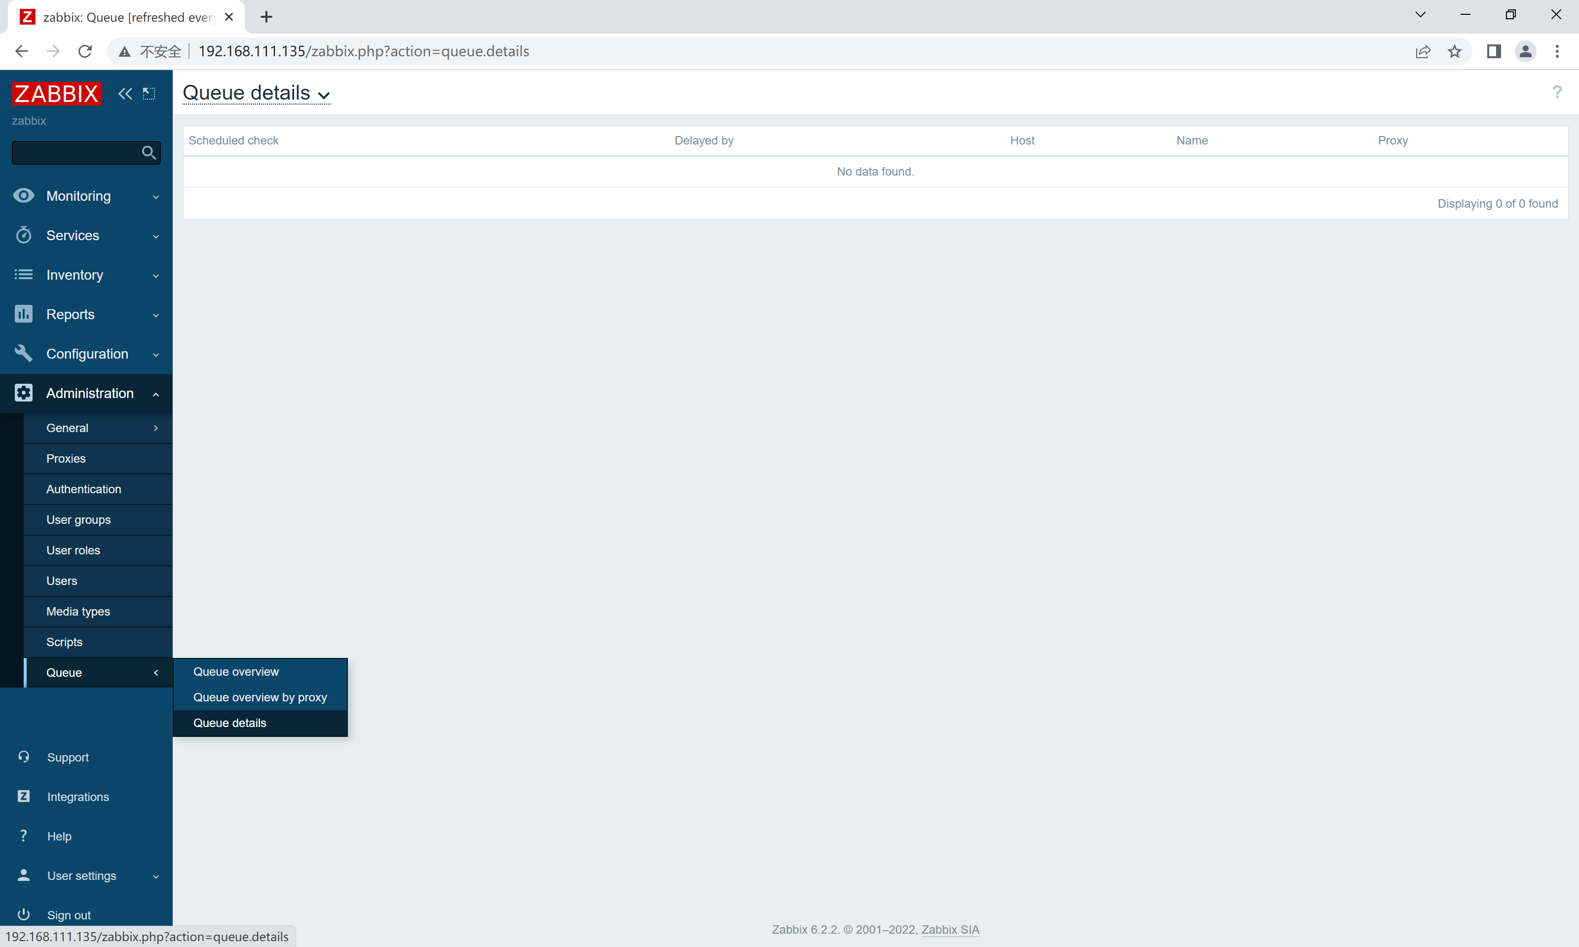
Task: Click the Inventory list icon
Action: [24, 274]
